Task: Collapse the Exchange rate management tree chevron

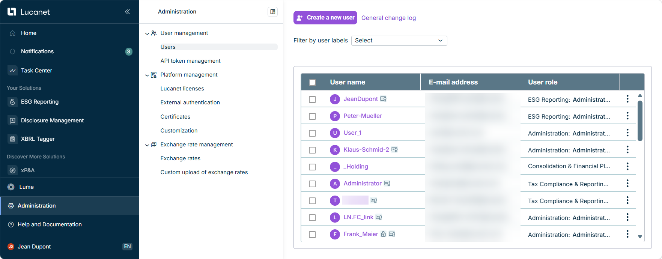Action: (x=147, y=145)
